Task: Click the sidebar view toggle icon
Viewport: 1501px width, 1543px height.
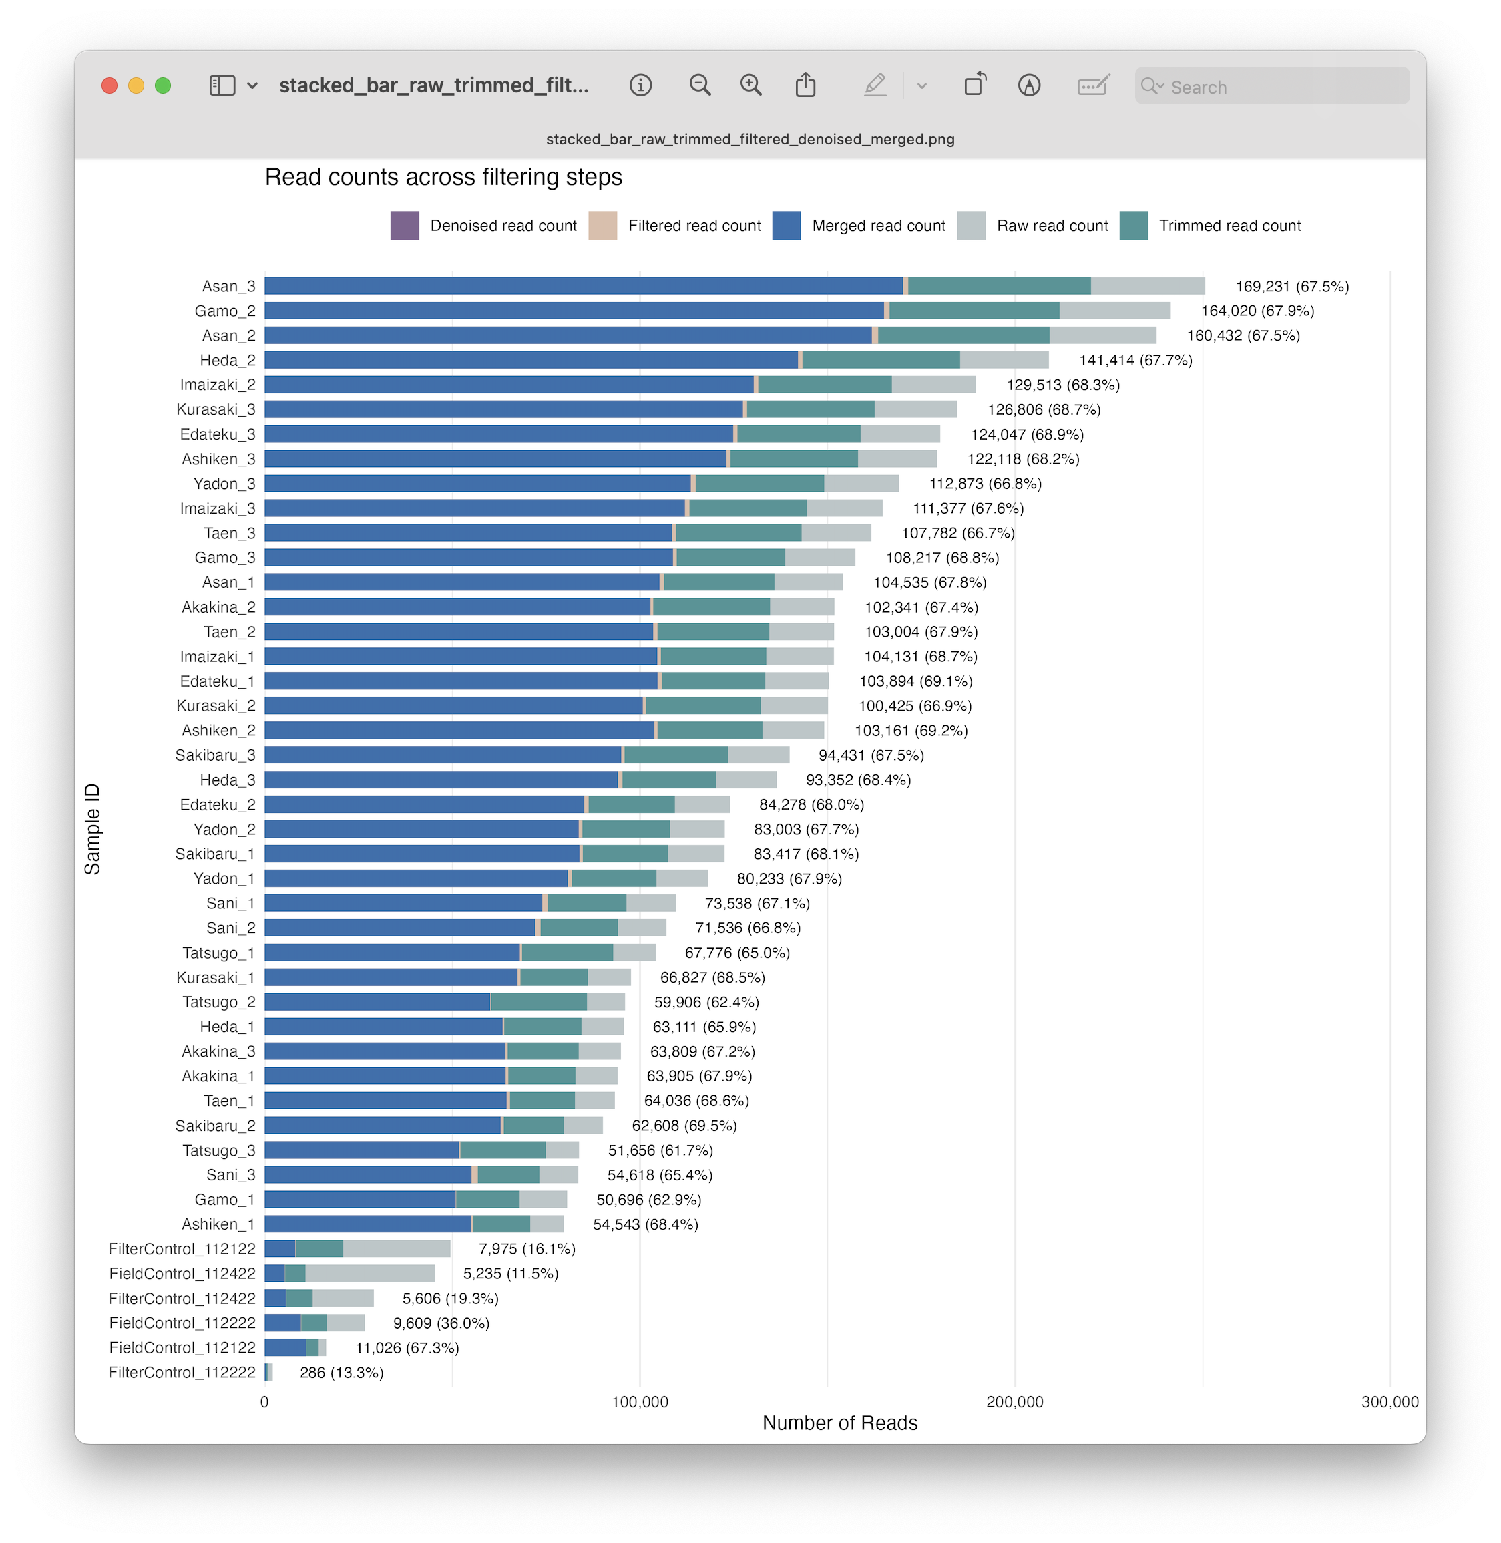Action: click(222, 85)
